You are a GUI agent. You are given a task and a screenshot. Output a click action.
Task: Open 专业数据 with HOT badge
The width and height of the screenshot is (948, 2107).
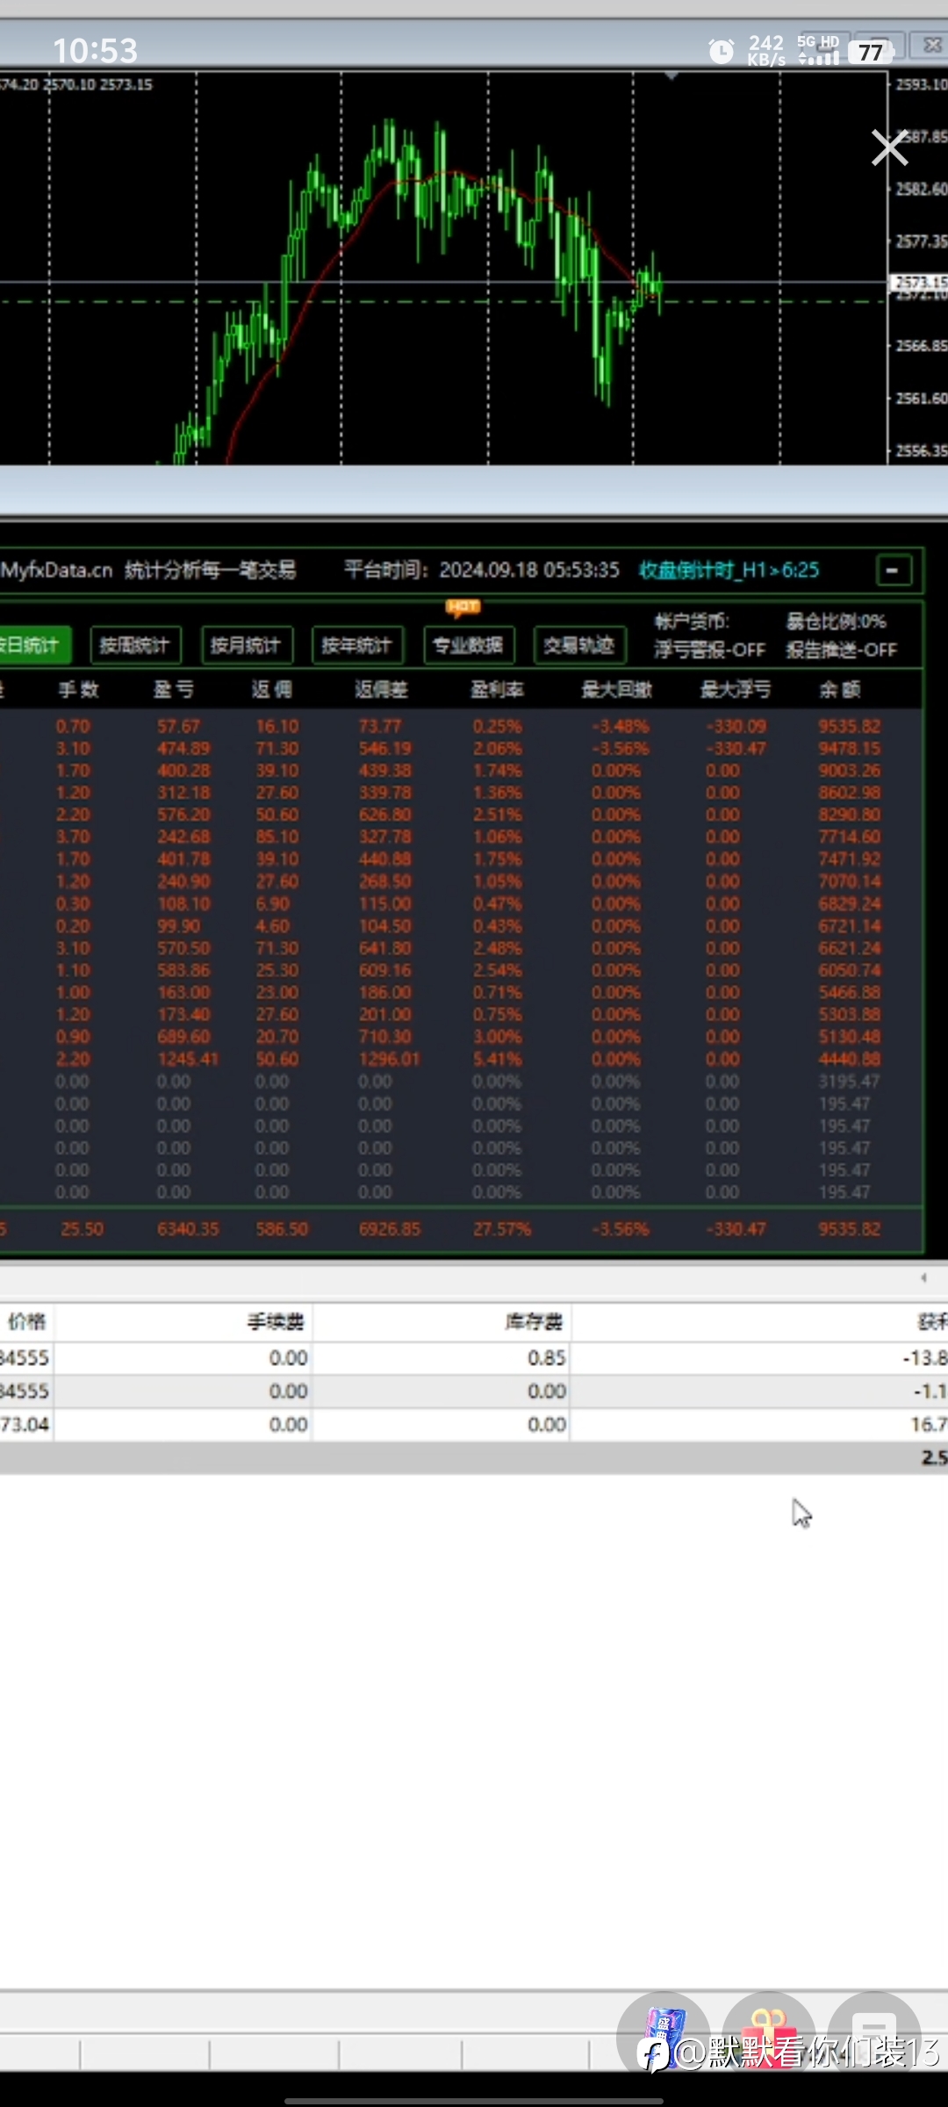468,645
